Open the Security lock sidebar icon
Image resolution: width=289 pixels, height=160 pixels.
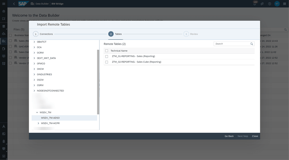4,141
